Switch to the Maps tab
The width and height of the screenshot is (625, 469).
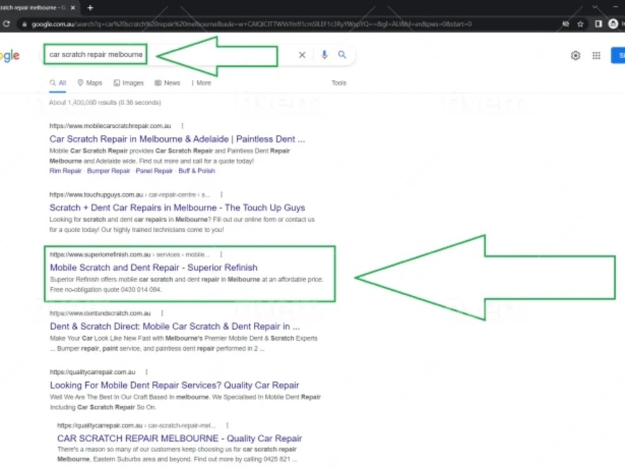[x=89, y=83]
